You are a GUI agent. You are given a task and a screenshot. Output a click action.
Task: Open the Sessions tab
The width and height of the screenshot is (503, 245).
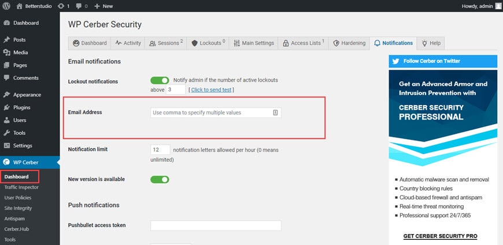tap(165, 43)
